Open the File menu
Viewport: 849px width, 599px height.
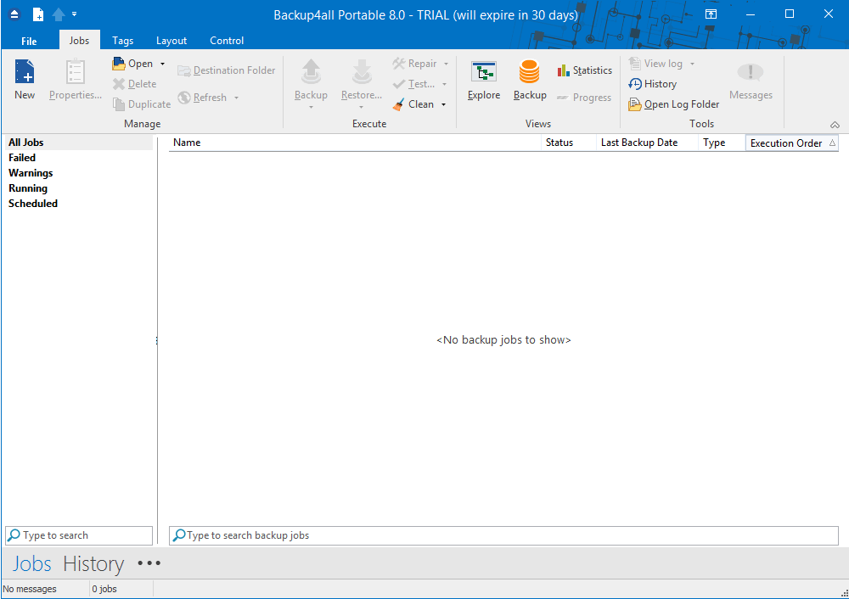point(29,41)
